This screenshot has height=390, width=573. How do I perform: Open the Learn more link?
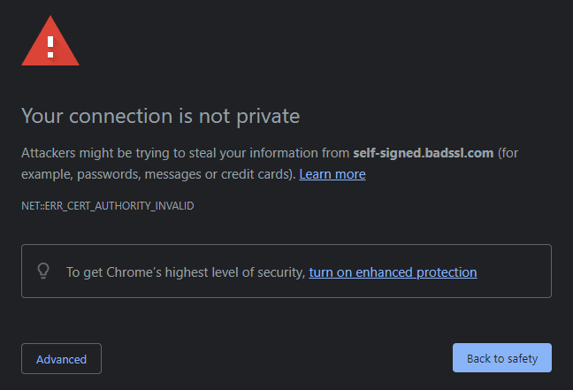332,174
